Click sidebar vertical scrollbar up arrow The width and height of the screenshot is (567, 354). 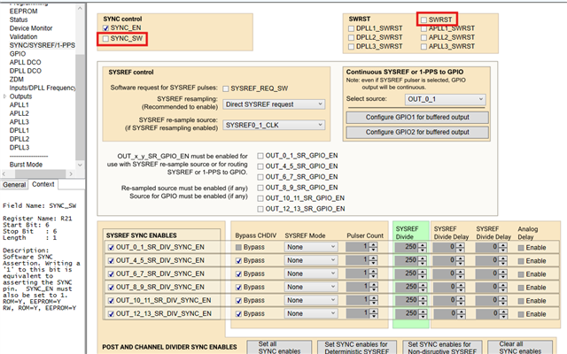(81, 8)
